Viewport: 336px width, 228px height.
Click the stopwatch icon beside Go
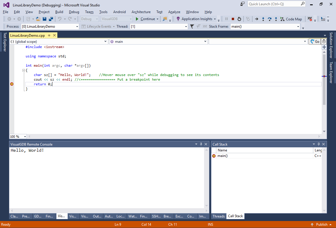point(324,41)
